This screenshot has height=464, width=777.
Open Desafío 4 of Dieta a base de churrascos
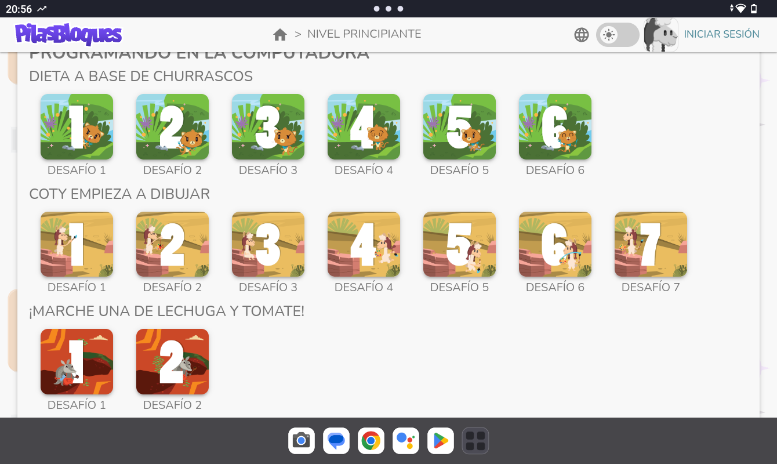(364, 127)
